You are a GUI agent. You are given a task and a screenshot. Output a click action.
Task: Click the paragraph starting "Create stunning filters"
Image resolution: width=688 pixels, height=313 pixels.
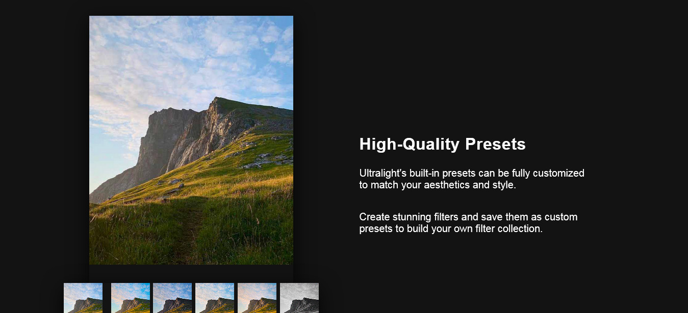468,222
